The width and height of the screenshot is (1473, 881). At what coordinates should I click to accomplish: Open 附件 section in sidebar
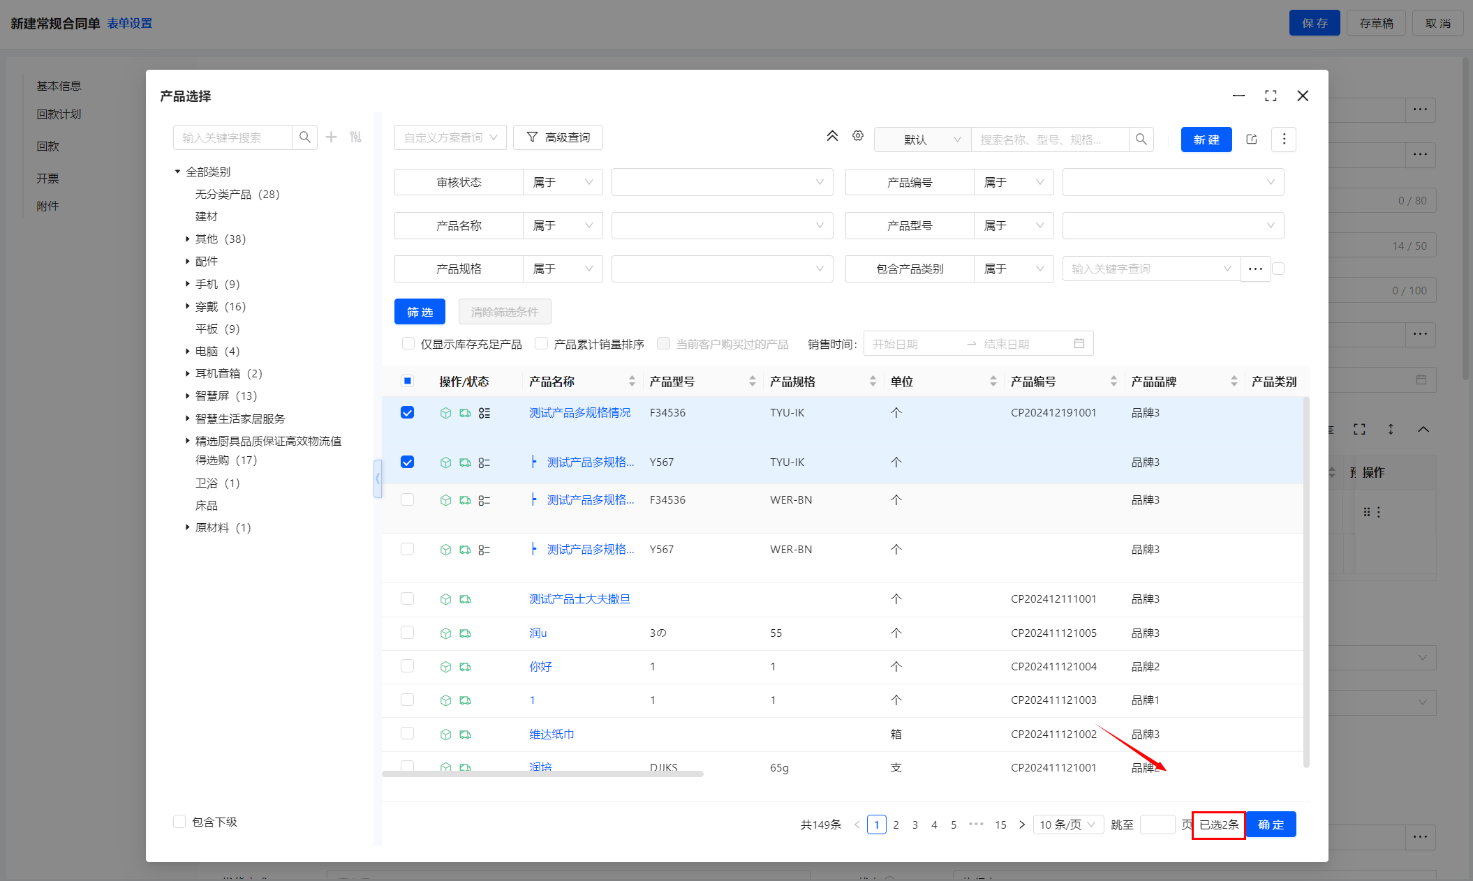click(x=47, y=206)
